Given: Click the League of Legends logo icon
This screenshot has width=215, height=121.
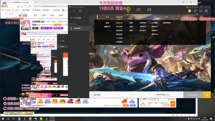Looking at the screenshot, I should pyautogui.click(x=98, y=17).
